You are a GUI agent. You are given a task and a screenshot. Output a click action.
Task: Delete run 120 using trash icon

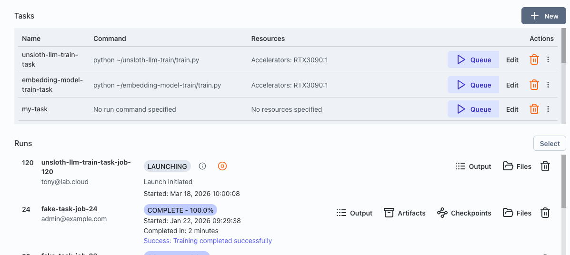click(545, 167)
